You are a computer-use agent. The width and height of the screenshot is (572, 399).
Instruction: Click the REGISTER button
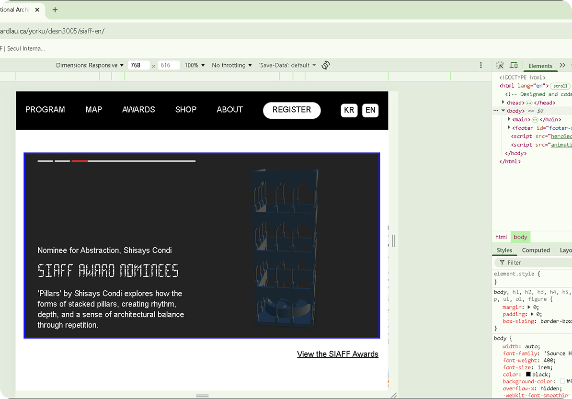tap(292, 110)
